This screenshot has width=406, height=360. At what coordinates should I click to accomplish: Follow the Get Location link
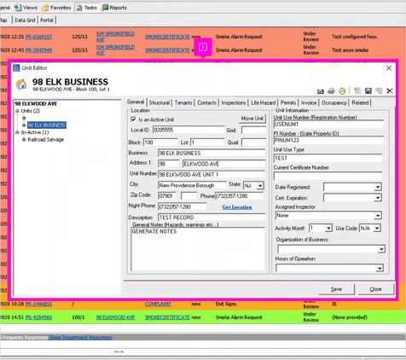tap(237, 207)
